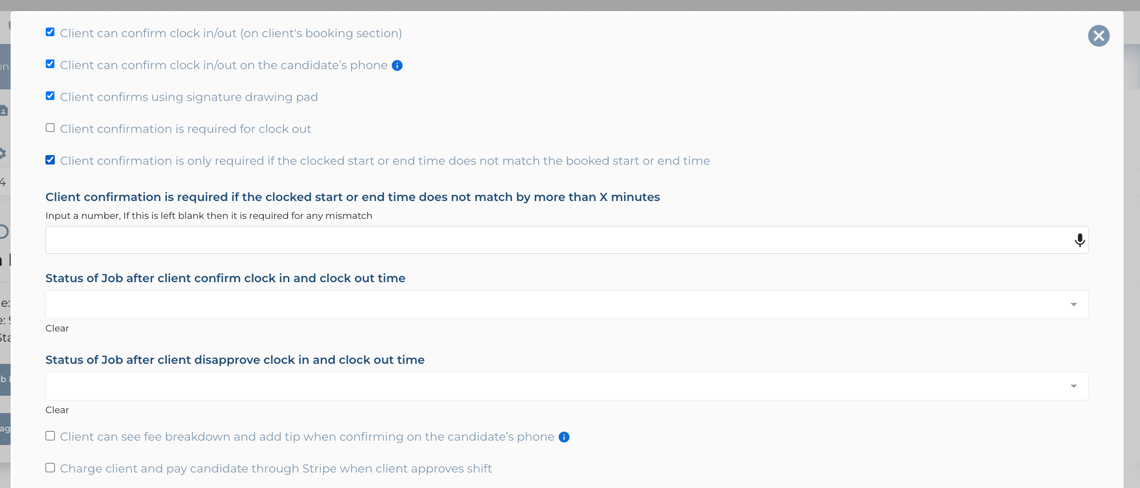Viewport: 1140px width, 488px height.
Task: Click Clear under the client disapprove status dropdown
Action: 57,410
